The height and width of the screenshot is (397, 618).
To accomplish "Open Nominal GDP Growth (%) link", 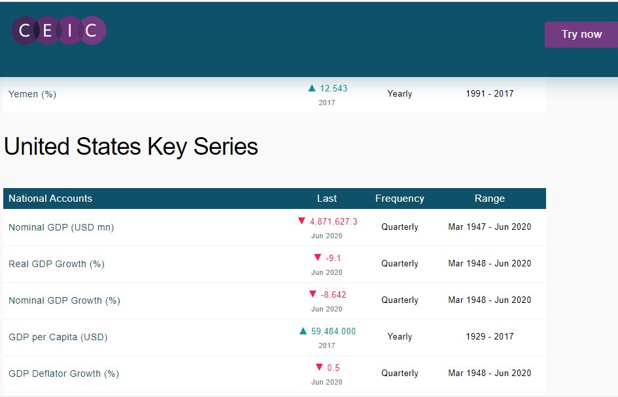I will click(x=64, y=300).
